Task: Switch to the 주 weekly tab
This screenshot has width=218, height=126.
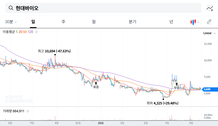Action: point(63,22)
